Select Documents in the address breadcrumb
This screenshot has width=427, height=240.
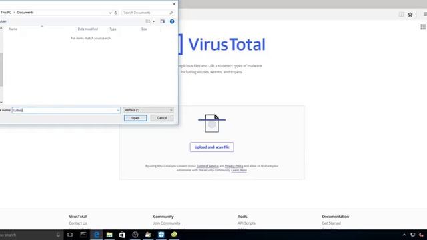coord(25,13)
